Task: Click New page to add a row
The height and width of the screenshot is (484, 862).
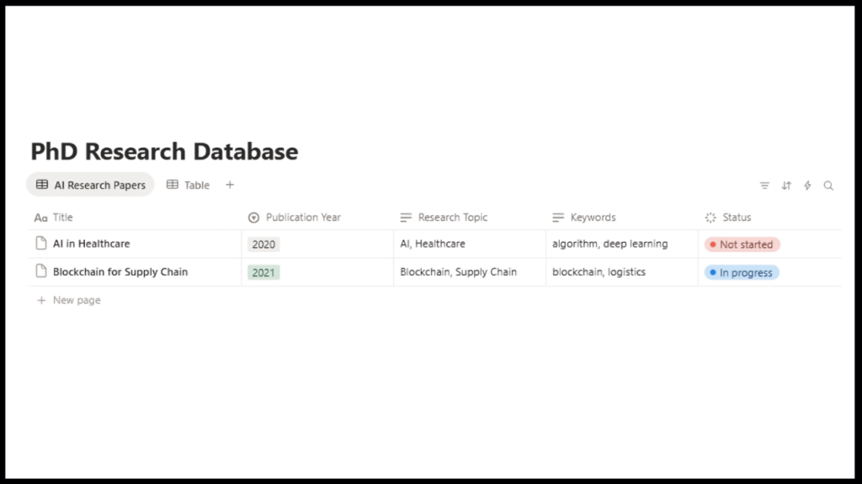Action: click(x=68, y=300)
